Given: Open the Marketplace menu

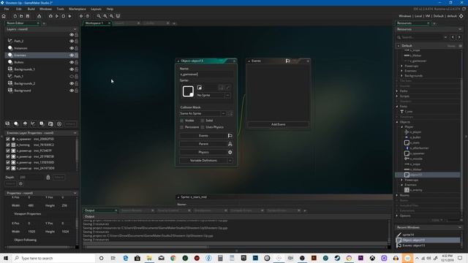Looking at the screenshot, I should point(78,9).
